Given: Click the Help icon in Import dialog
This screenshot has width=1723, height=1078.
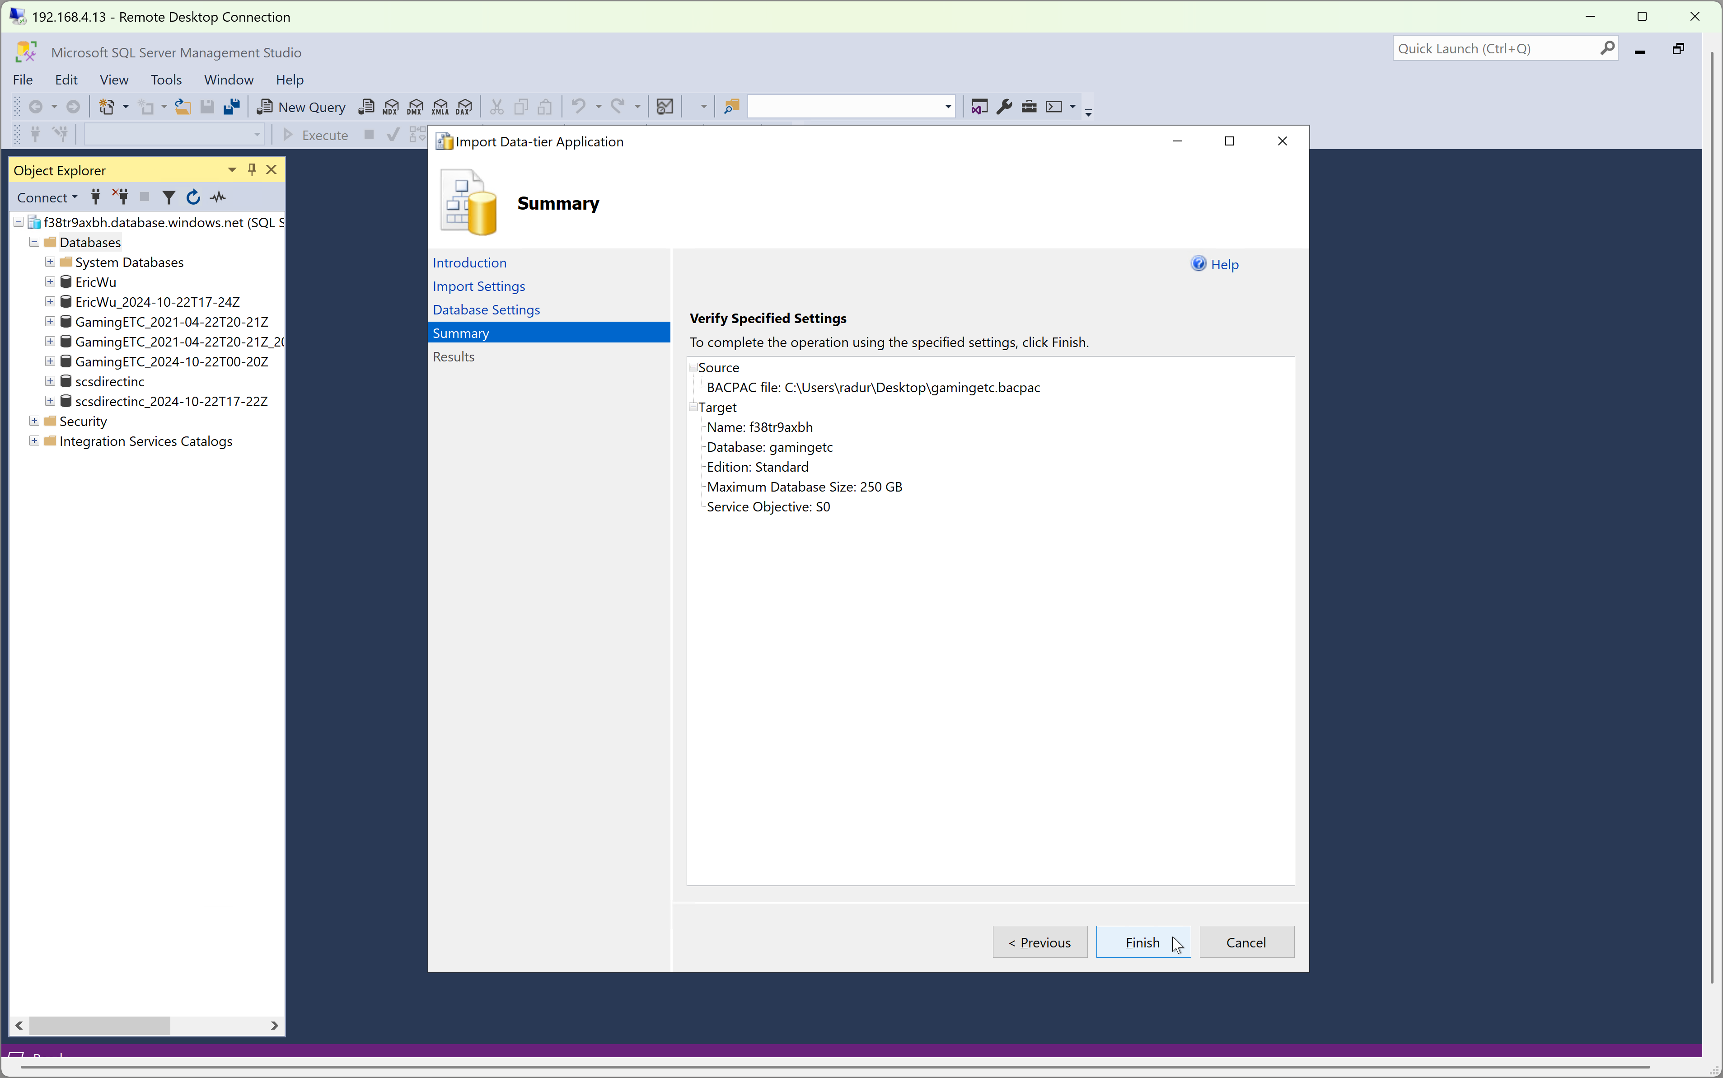Looking at the screenshot, I should (x=1199, y=264).
